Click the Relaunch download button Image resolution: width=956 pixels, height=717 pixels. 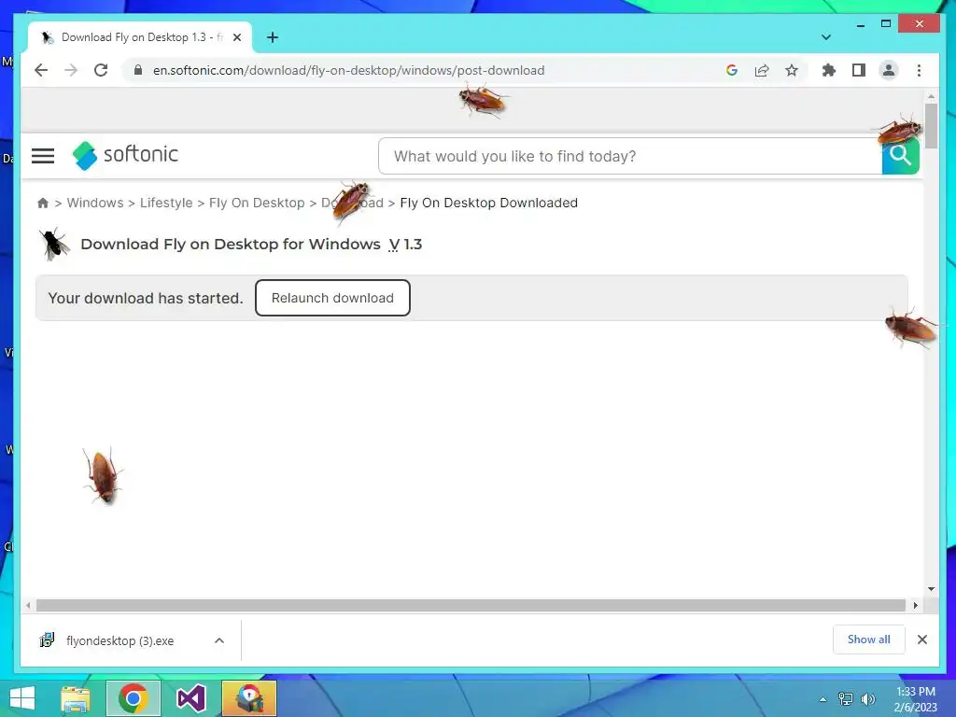[x=332, y=298]
